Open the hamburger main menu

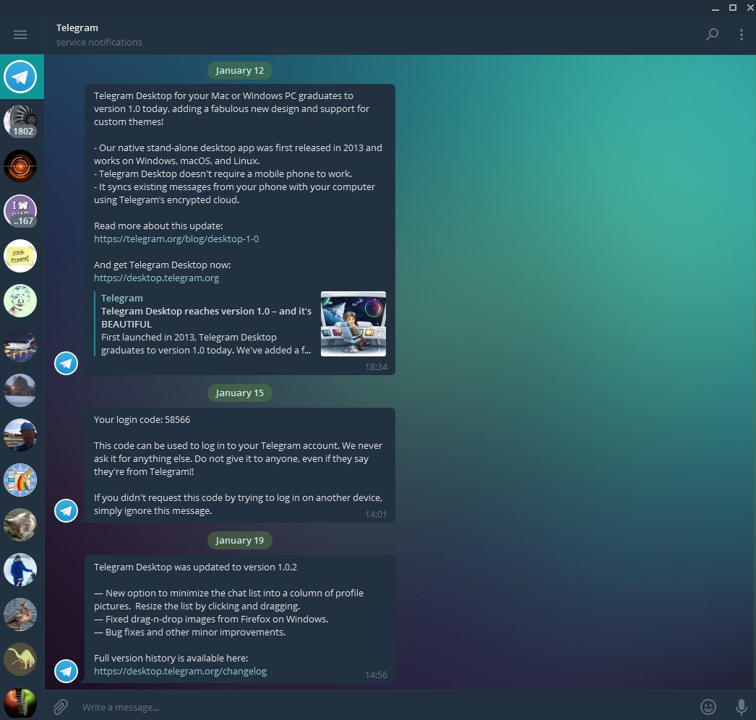(20, 35)
